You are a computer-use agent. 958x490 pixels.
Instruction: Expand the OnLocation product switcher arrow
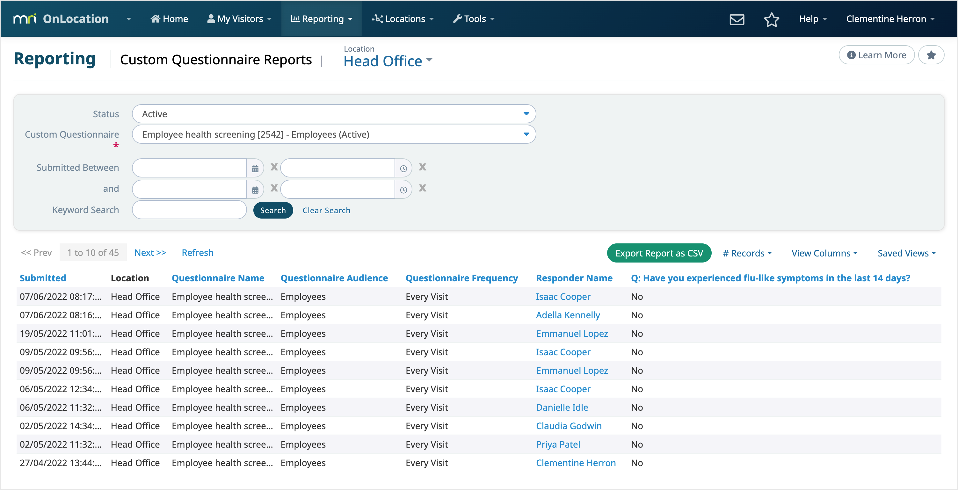tap(129, 19)
